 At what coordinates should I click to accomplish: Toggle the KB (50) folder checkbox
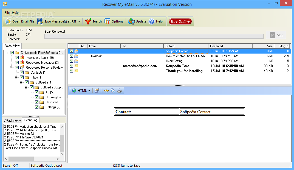point(36,92)
